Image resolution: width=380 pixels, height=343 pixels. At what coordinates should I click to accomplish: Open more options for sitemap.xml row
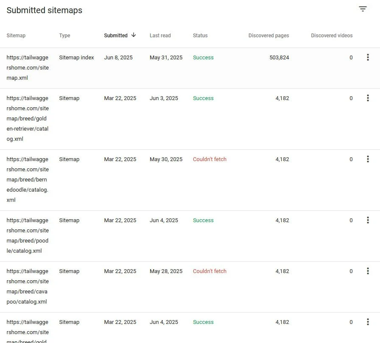(368, 58)
